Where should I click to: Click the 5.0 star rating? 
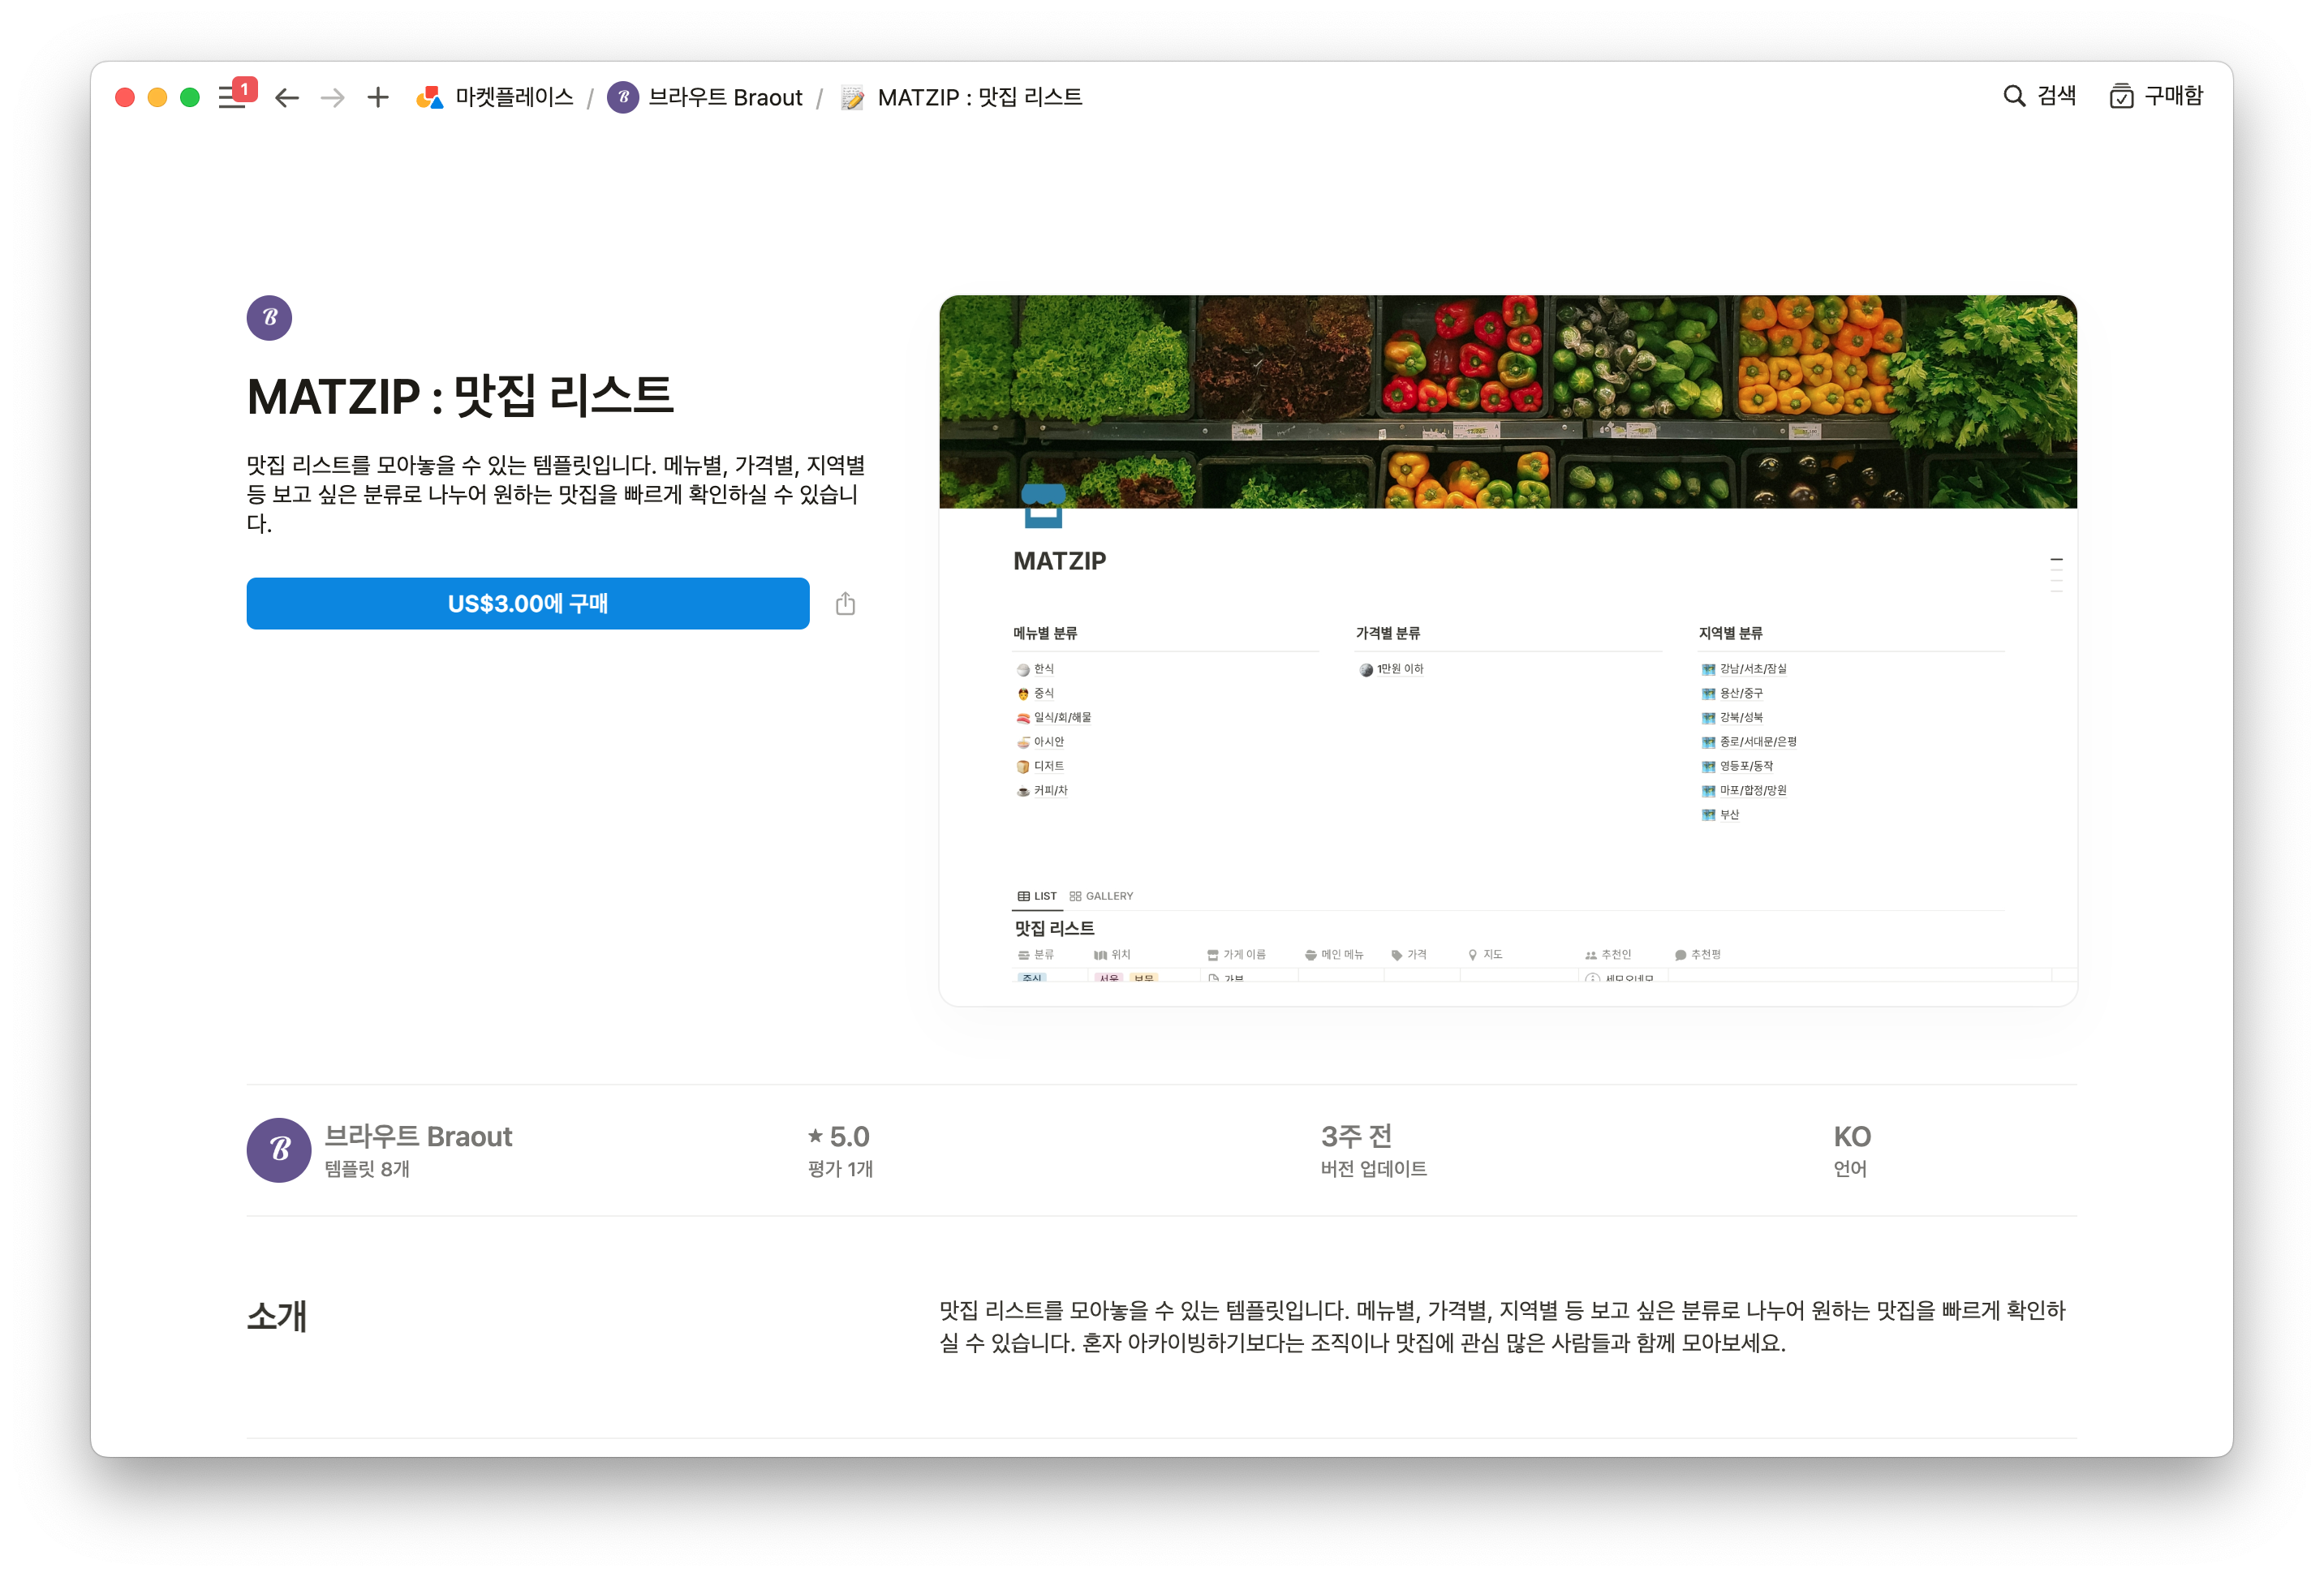click(x=839, y=1136)
